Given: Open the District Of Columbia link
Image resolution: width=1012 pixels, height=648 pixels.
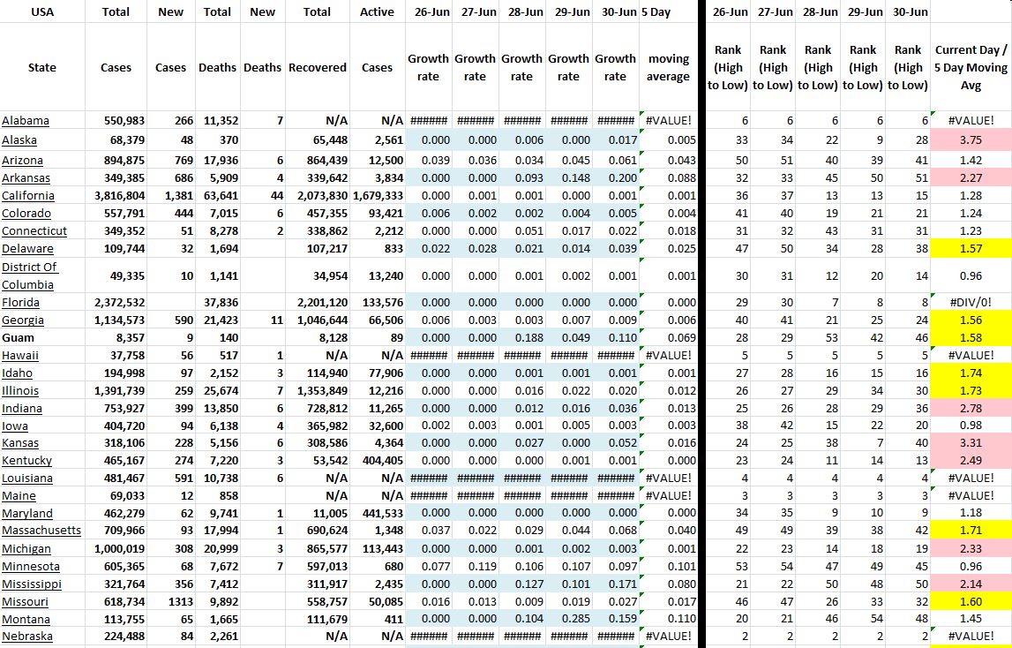Looking at the screenshot, I should [29, 275].
